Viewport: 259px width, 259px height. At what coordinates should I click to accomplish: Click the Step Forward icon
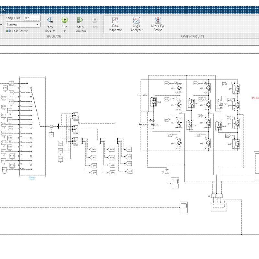pos(79,19)
